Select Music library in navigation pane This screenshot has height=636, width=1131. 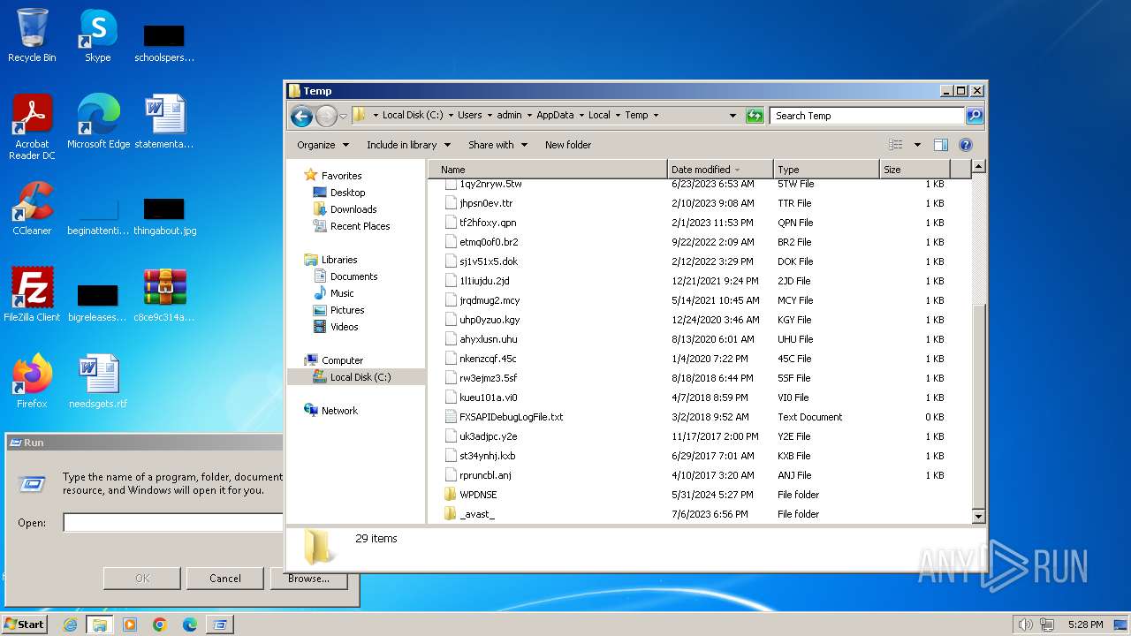click(342, 293)
